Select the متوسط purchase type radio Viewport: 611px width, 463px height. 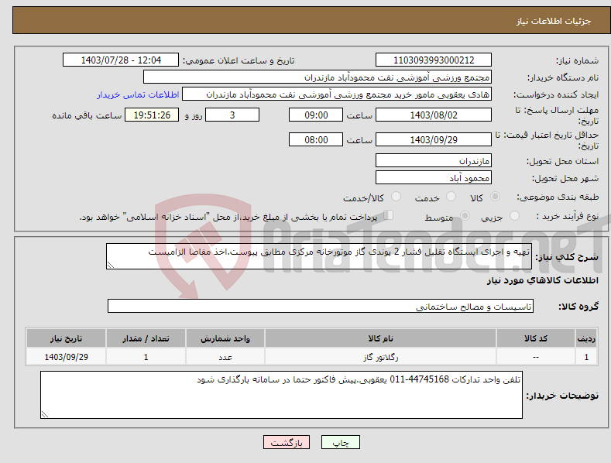pyautogui.click(x=465, y=215)
